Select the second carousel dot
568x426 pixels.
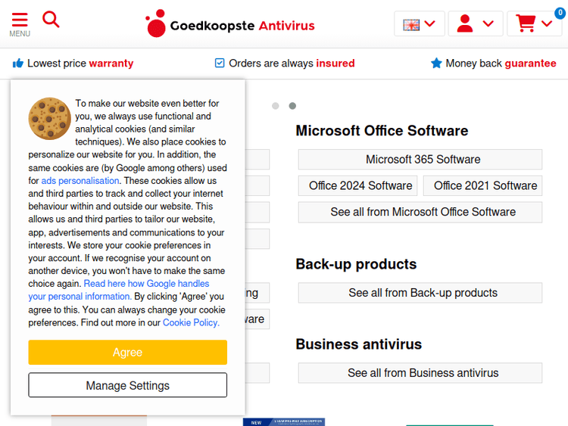(x=292, y=106)
